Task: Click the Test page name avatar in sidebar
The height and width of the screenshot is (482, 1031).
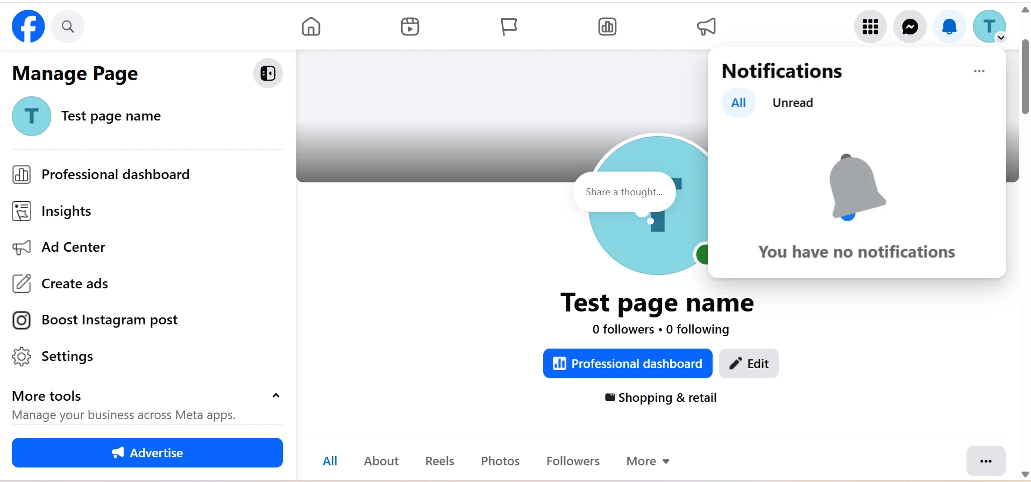Action: tap(32, 116)
